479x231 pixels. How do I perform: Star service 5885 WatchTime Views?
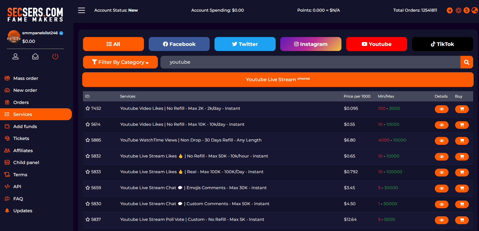click(x=88, y=140)
